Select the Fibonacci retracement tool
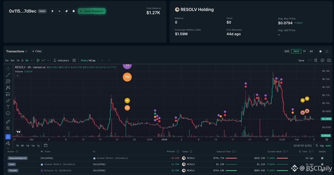The width and height of the screenshot is (334, 175). tap(8, 81)
